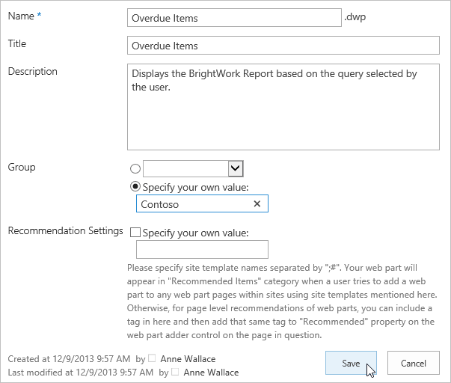Click the Contoso group text box
This screenshot has width=451, height=383.
191,204
